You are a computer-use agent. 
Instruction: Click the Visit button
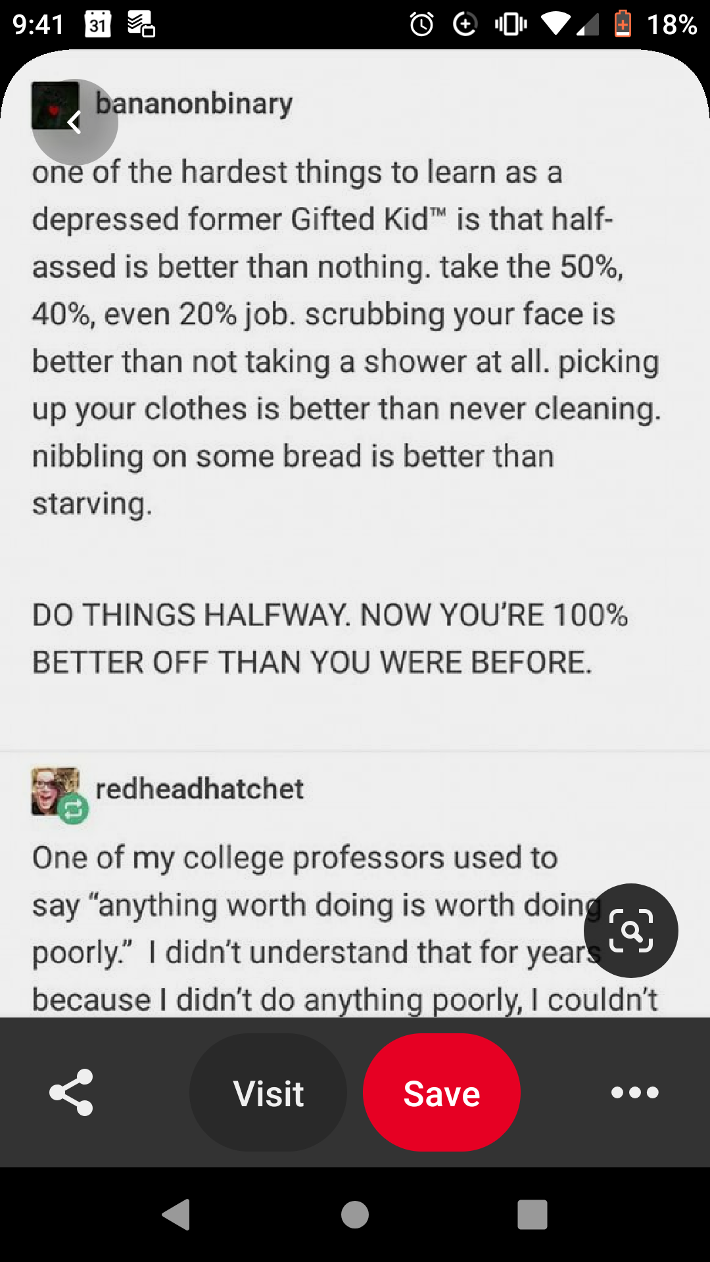(268, 1092)
